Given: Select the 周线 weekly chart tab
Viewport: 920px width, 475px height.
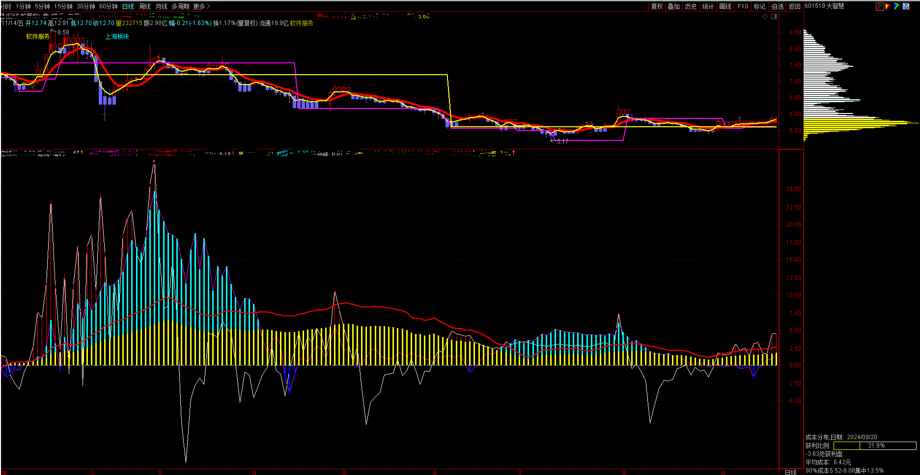Looking at the screenshot, I should [x=145, y=6].
